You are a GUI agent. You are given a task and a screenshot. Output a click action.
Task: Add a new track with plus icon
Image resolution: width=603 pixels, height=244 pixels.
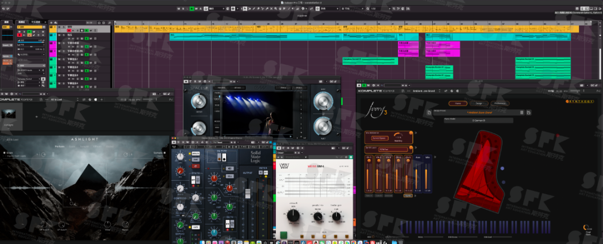coord(51,23)
